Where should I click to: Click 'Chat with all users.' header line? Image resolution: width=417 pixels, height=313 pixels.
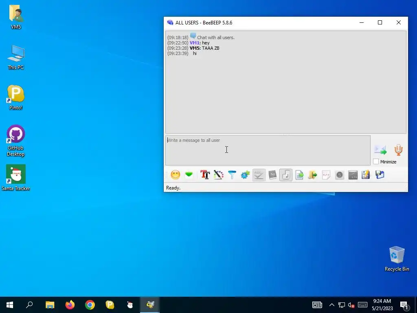tap(216, 37)
